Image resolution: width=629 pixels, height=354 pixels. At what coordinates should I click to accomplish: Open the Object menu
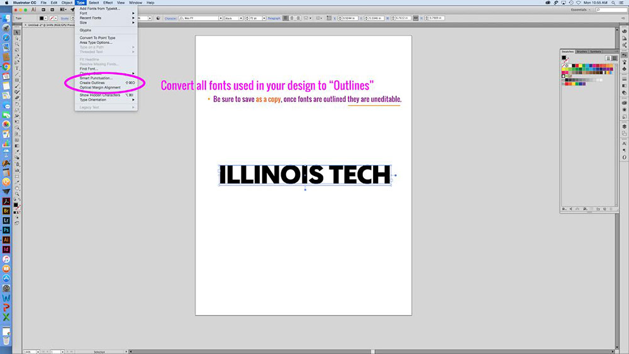[67, 3]
